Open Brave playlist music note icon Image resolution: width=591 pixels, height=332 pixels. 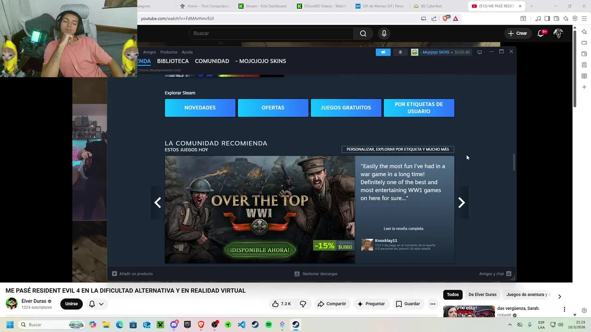click(538, 18)
